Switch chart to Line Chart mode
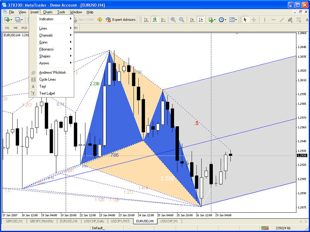310x232 pixels. (163, 20)
